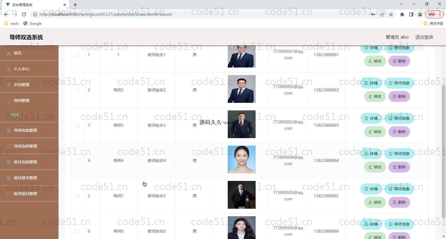This screenshot has height=239, width=446.
Task: Click phone number 13823888883
Action: (326, 125)
